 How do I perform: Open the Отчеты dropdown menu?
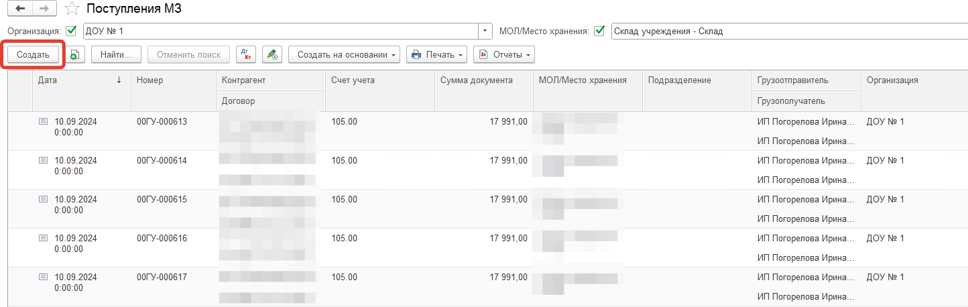pos(503,55)
